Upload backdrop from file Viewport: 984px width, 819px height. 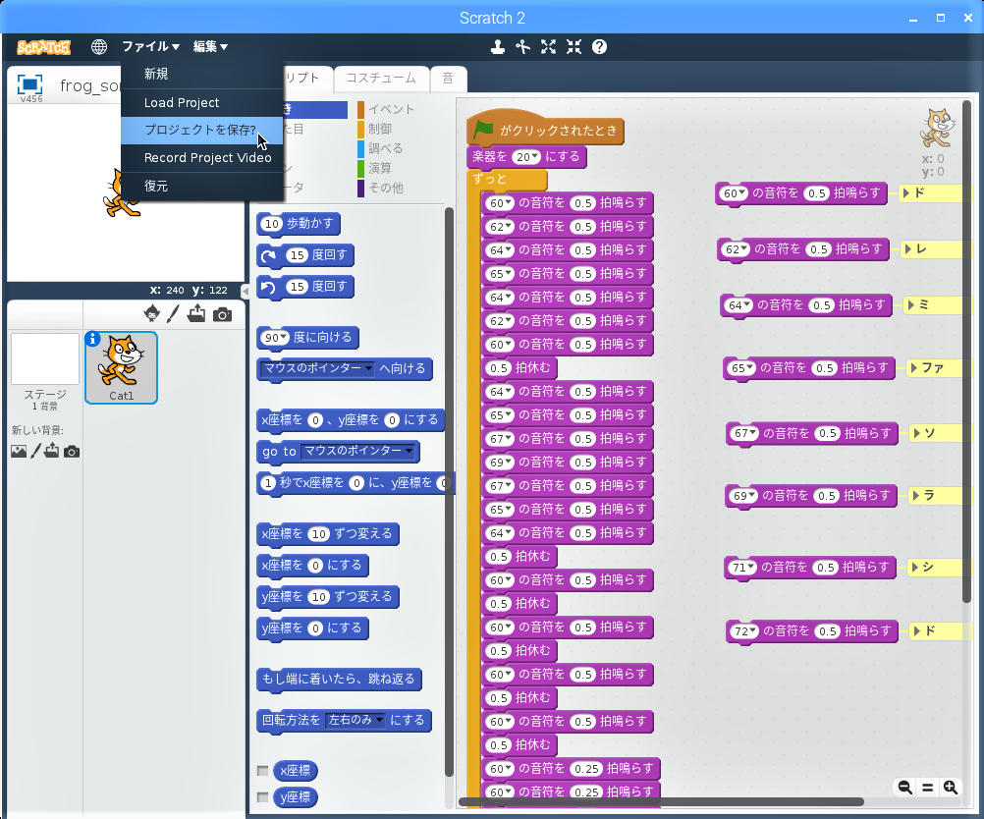coord(51,451)
